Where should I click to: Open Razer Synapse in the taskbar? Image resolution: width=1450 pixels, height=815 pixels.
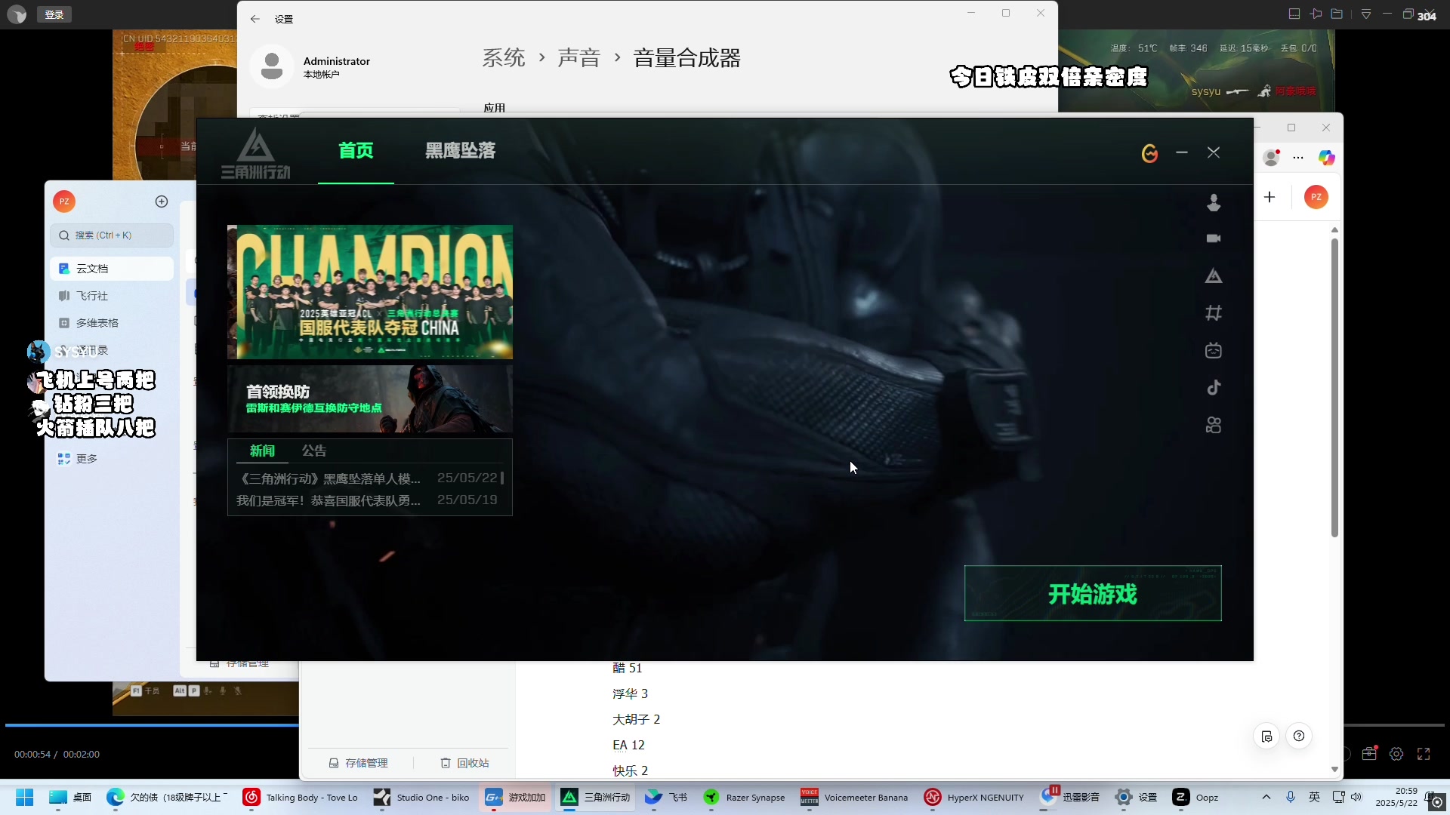point(745,798)
